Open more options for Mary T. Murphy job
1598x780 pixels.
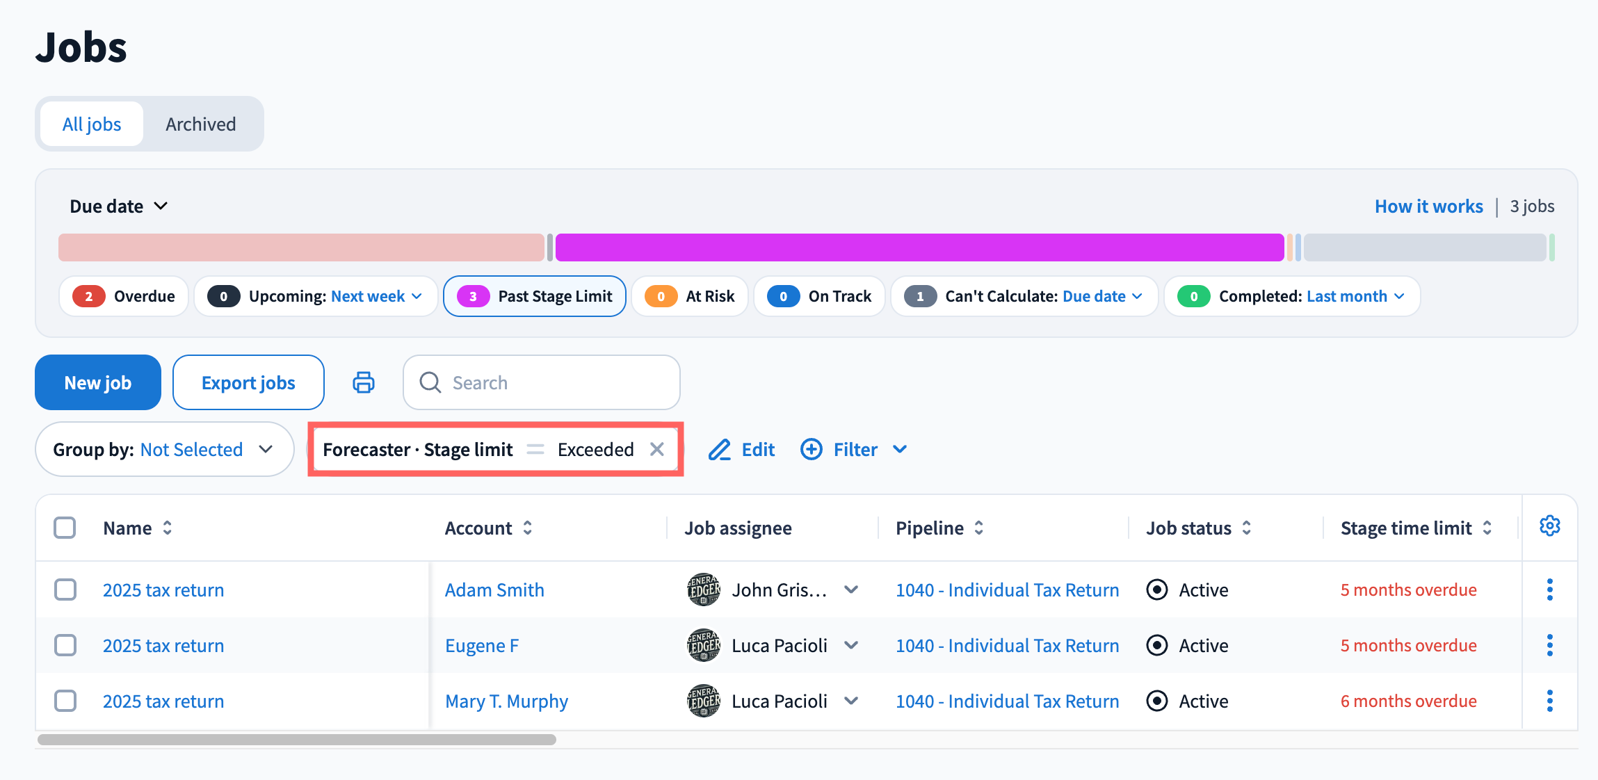pos(1549,701)
